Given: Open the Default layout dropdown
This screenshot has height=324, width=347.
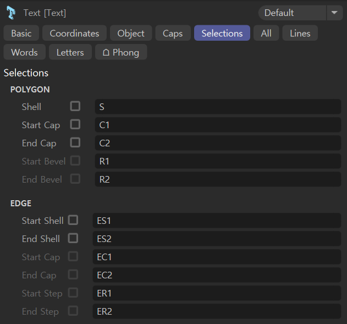Looking at the screenshot, I should 292,13.
